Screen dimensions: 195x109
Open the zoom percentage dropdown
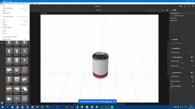pyautogui.click(x=99, y=10)
